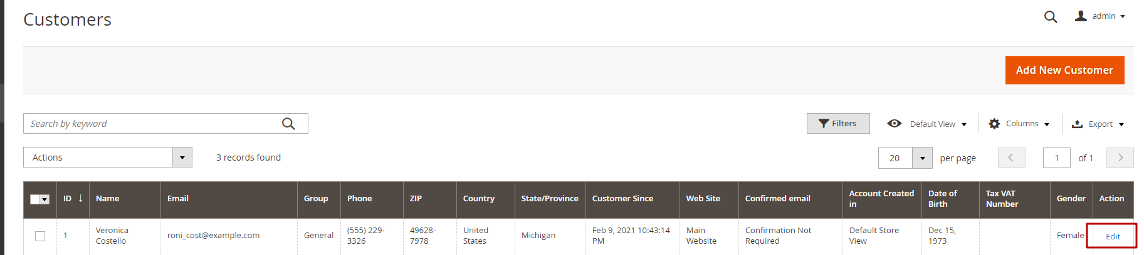The height and width of the screenshot is (255, 1144).
Task: Focus the Search by keyword field
Action: pyautogui.click(x=150, y=124)
